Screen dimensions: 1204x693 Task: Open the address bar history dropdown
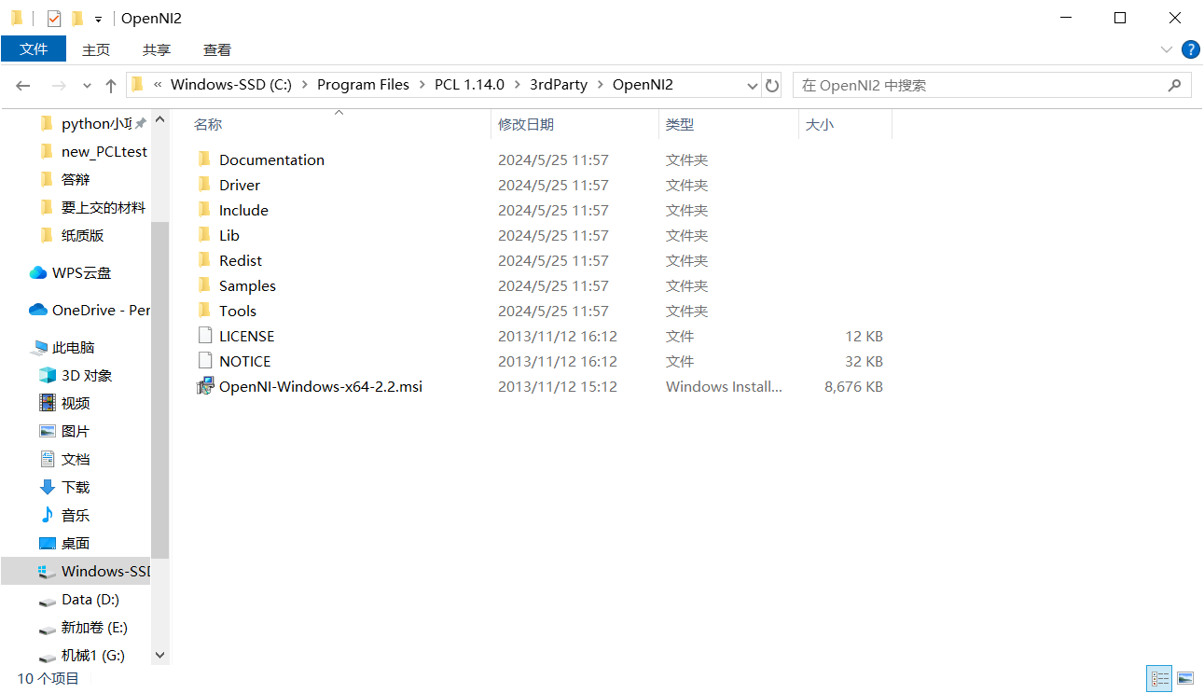tap(753, 86)
